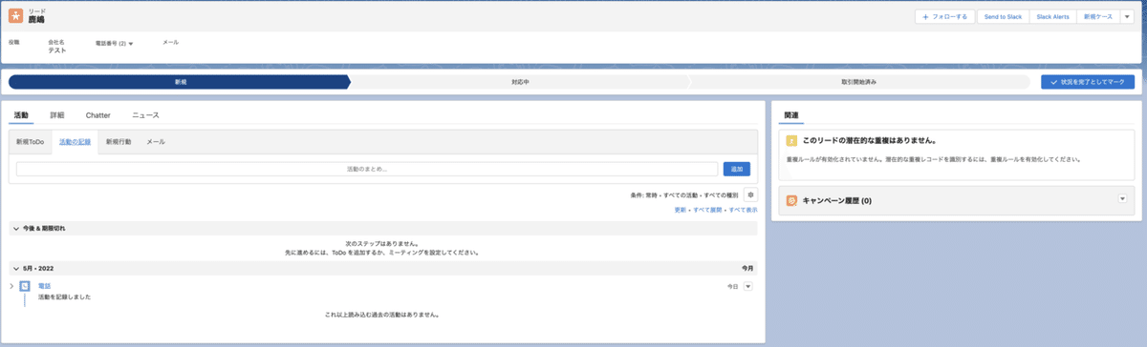The width and height of the screenshot is (1147, 347).
Task: Click the フォローする button
Action: (945, 17)
